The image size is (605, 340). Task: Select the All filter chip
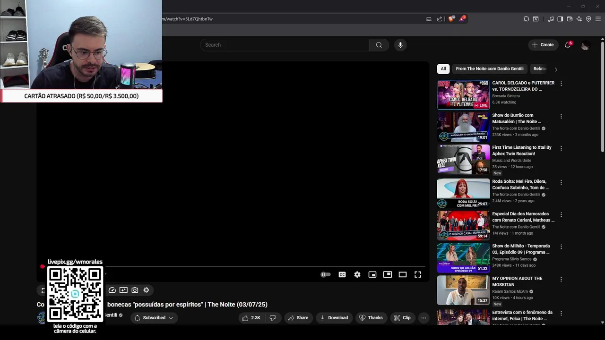(x=443, y=69)
